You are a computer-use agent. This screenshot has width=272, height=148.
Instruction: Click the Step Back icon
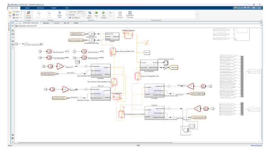click(x=90, y=13)
